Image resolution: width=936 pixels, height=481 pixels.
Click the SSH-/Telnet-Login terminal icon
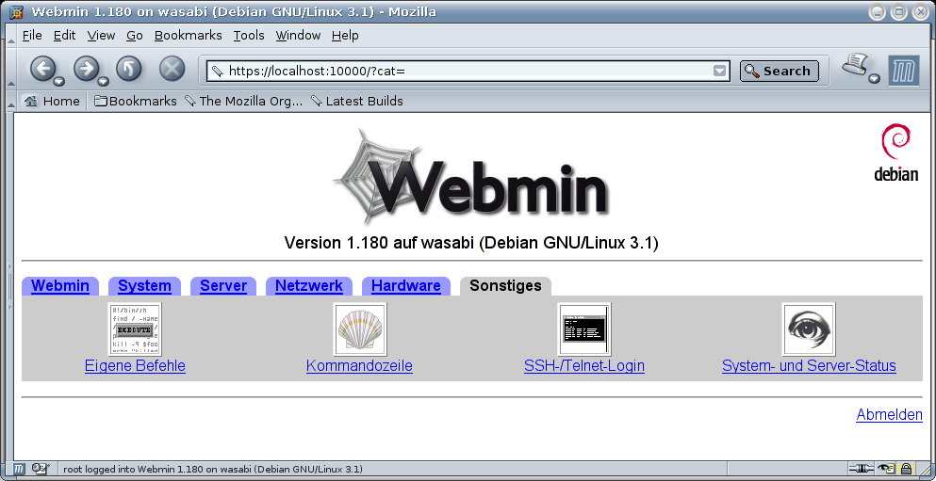584,329
